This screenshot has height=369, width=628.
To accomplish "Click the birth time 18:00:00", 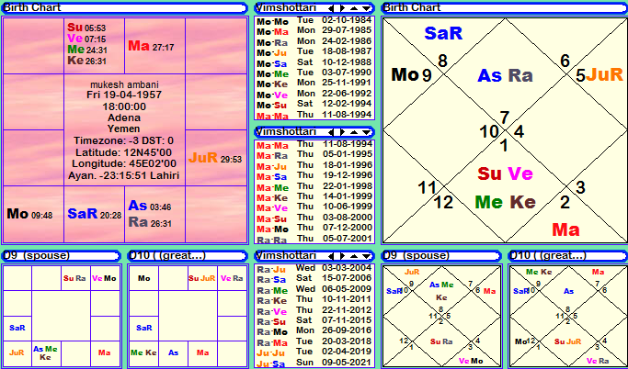I will click(124, 106).
